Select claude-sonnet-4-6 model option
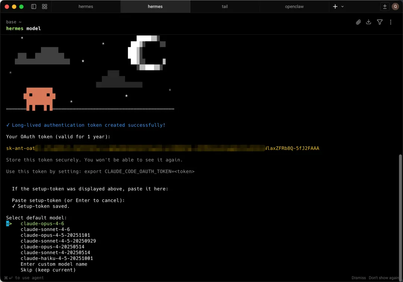The image size is (403, 282). (45, 229)
